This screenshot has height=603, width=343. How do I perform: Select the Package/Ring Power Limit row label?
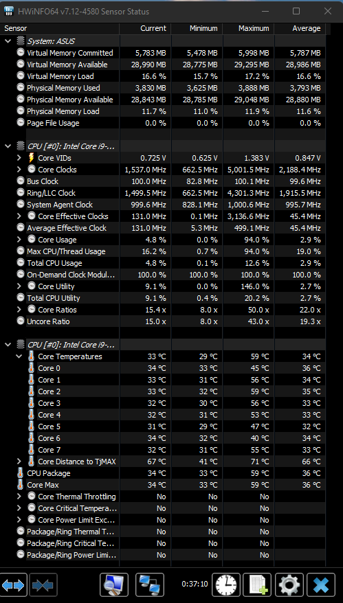[71, 555]
